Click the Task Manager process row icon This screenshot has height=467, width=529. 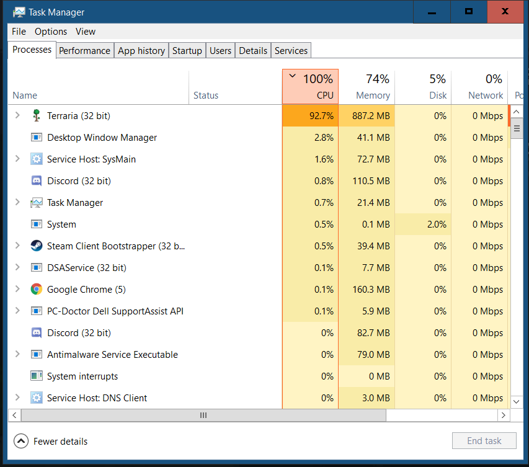click(x=37, y=202)
